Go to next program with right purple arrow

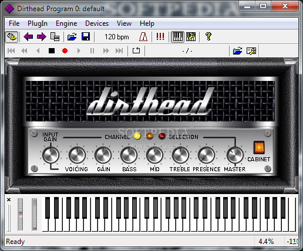(x=42, y=37)
